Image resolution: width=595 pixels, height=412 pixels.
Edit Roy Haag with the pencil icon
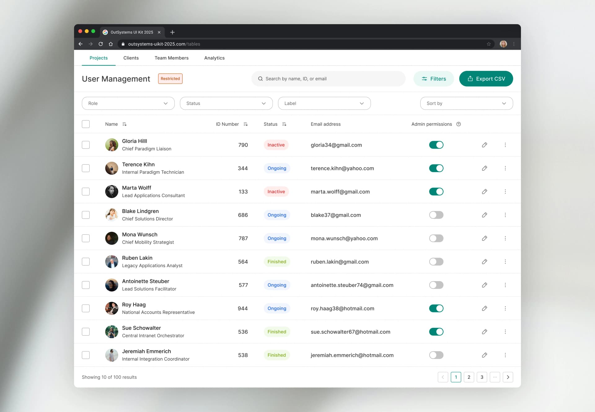coord(485,308)
